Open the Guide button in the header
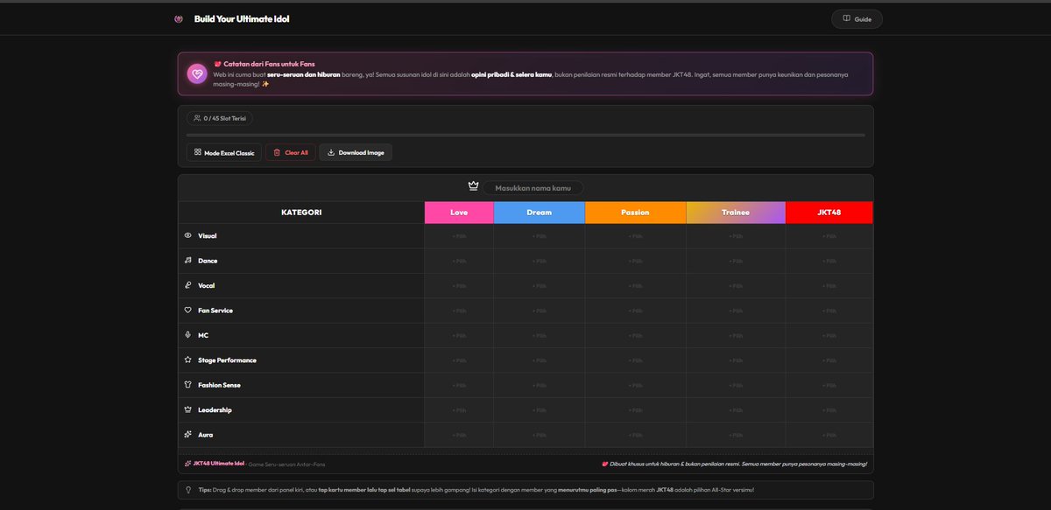Screen dimensions: 1051x510 click(x=857, y=19)
